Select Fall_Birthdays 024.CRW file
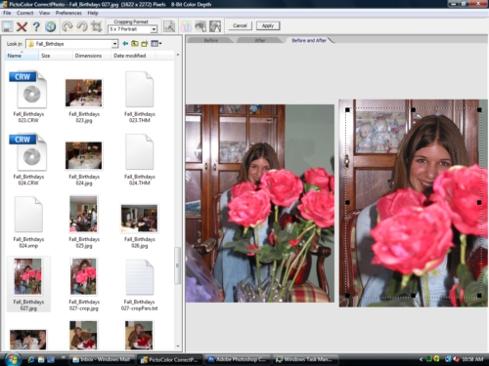 tap(28, 159)
